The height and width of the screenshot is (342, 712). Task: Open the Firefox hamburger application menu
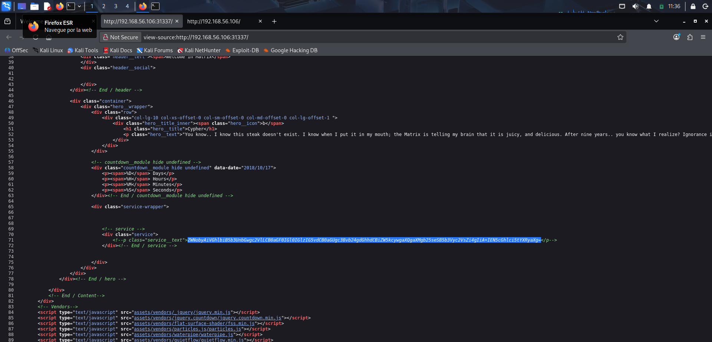(703, 37)
